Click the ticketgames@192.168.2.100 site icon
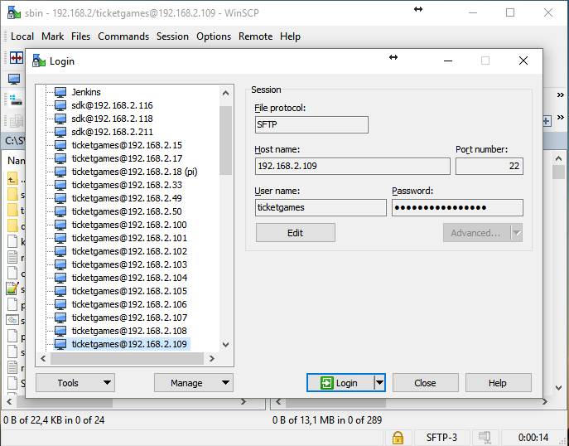The image size is (569, 446). [x=60, y=225]
